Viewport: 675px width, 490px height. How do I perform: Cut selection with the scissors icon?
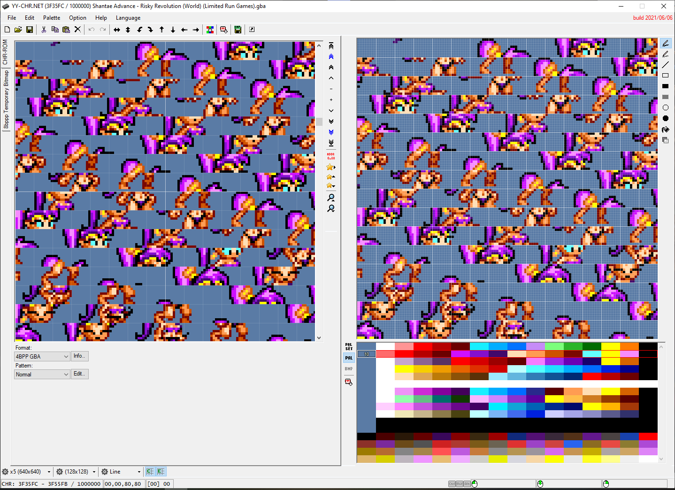click(44, 30)
